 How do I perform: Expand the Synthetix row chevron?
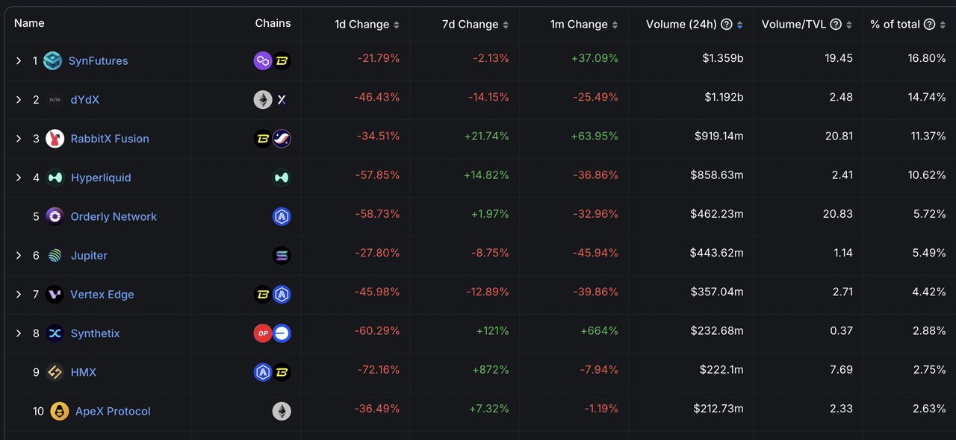19,333
